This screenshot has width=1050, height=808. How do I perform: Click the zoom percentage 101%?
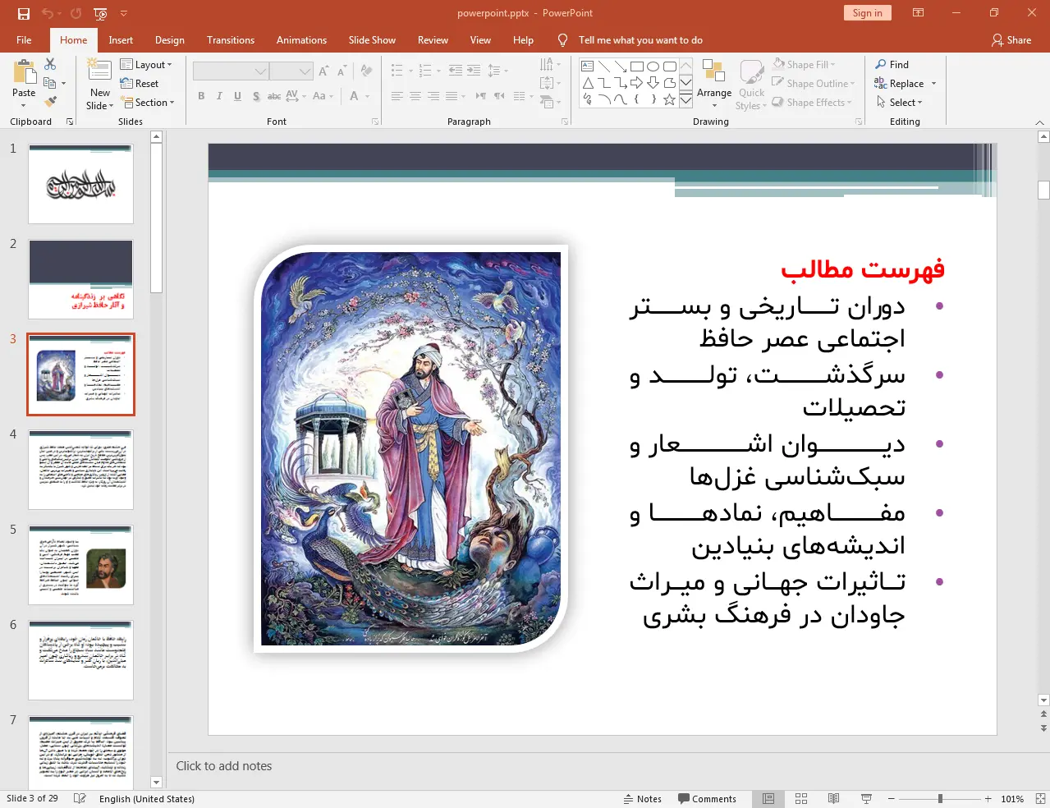(x=1012, y=799)
